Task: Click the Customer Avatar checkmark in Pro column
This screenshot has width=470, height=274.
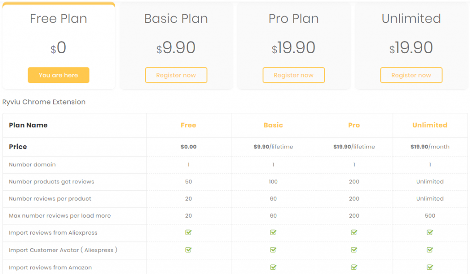Action: 354,250
